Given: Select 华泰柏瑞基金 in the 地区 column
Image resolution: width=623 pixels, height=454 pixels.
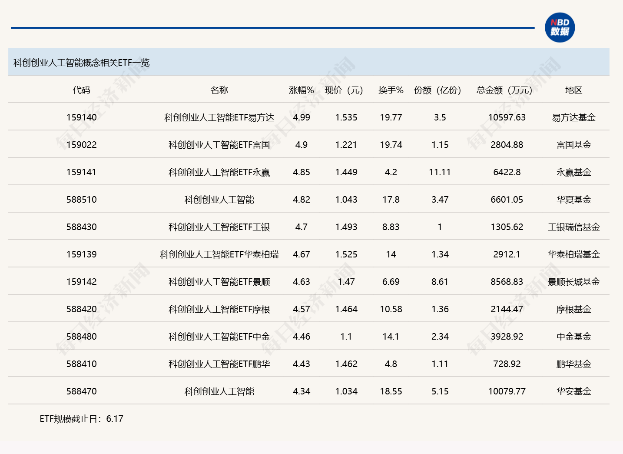Looking at the screenshot, I should coord(574,254).
